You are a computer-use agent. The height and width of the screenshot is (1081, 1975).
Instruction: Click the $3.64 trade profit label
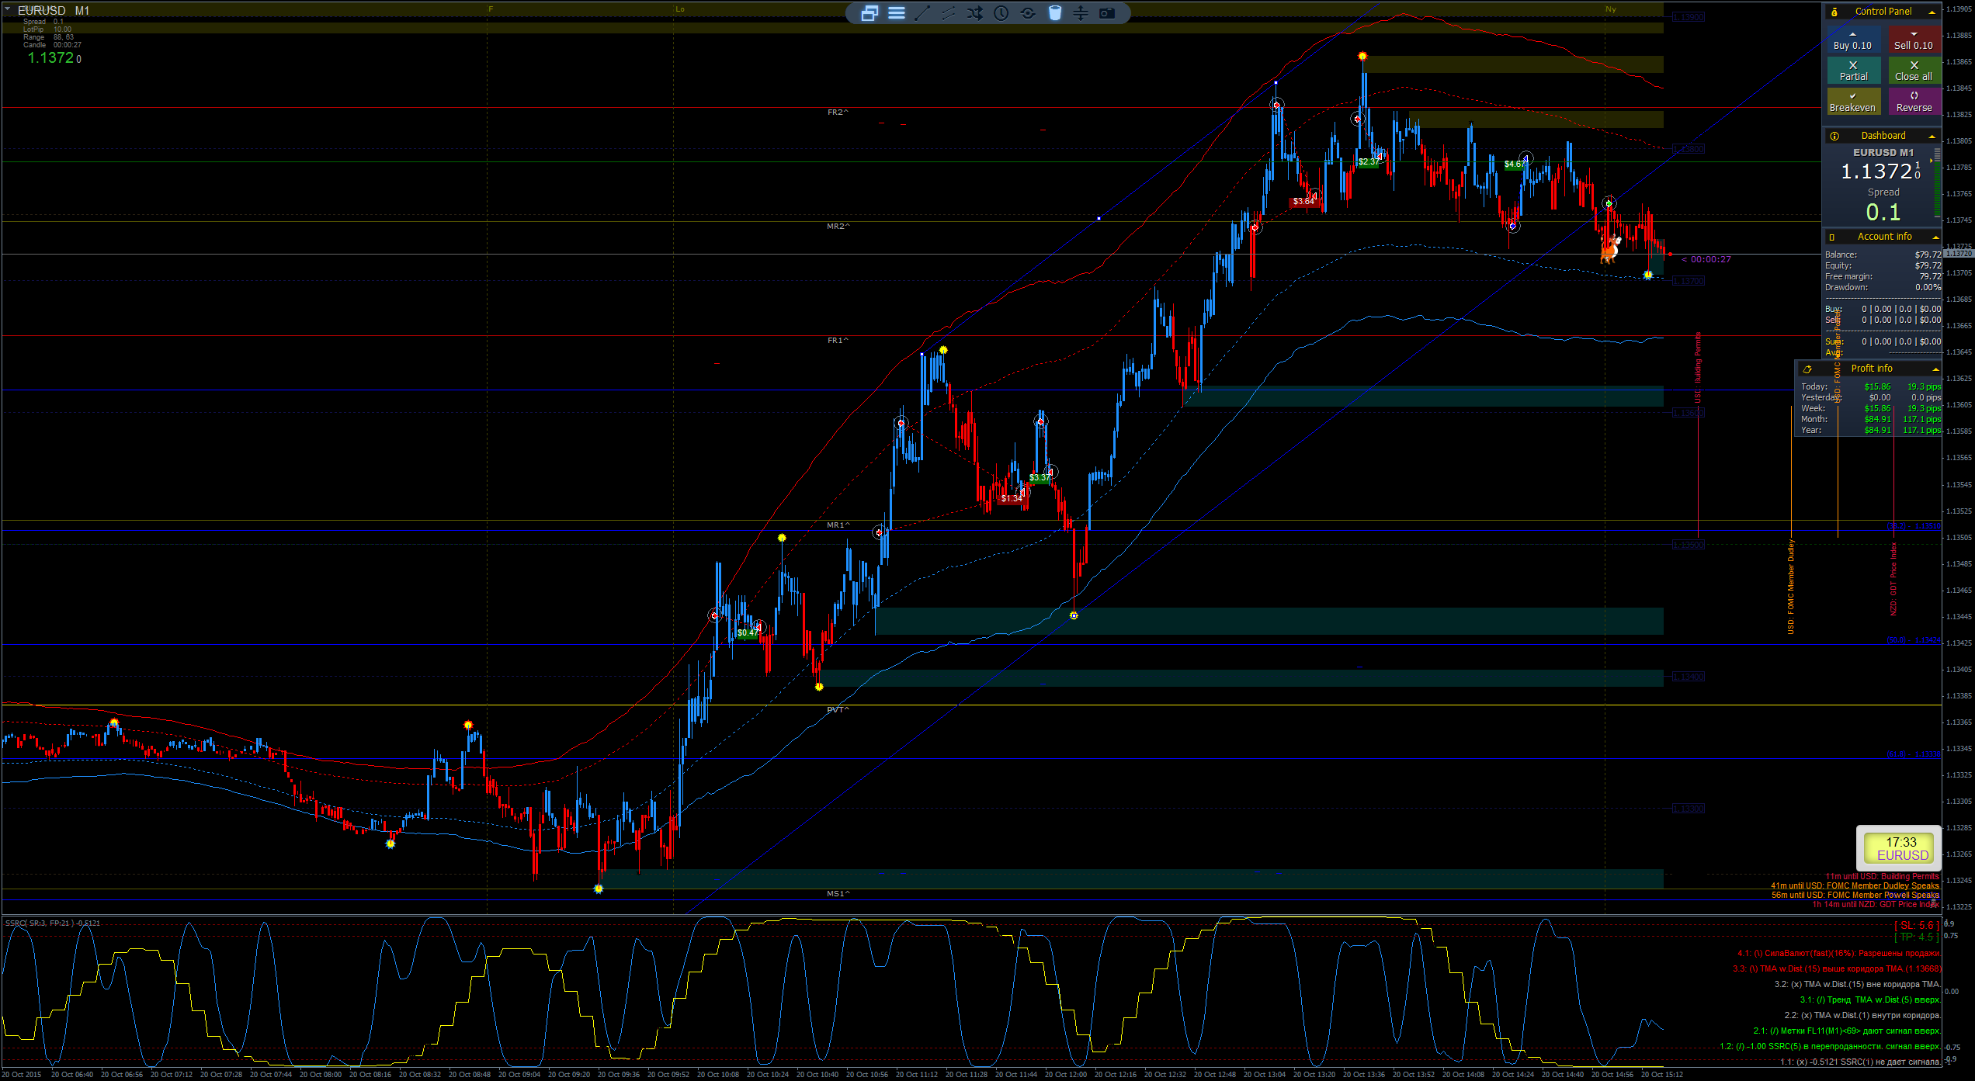point(1304,202)
